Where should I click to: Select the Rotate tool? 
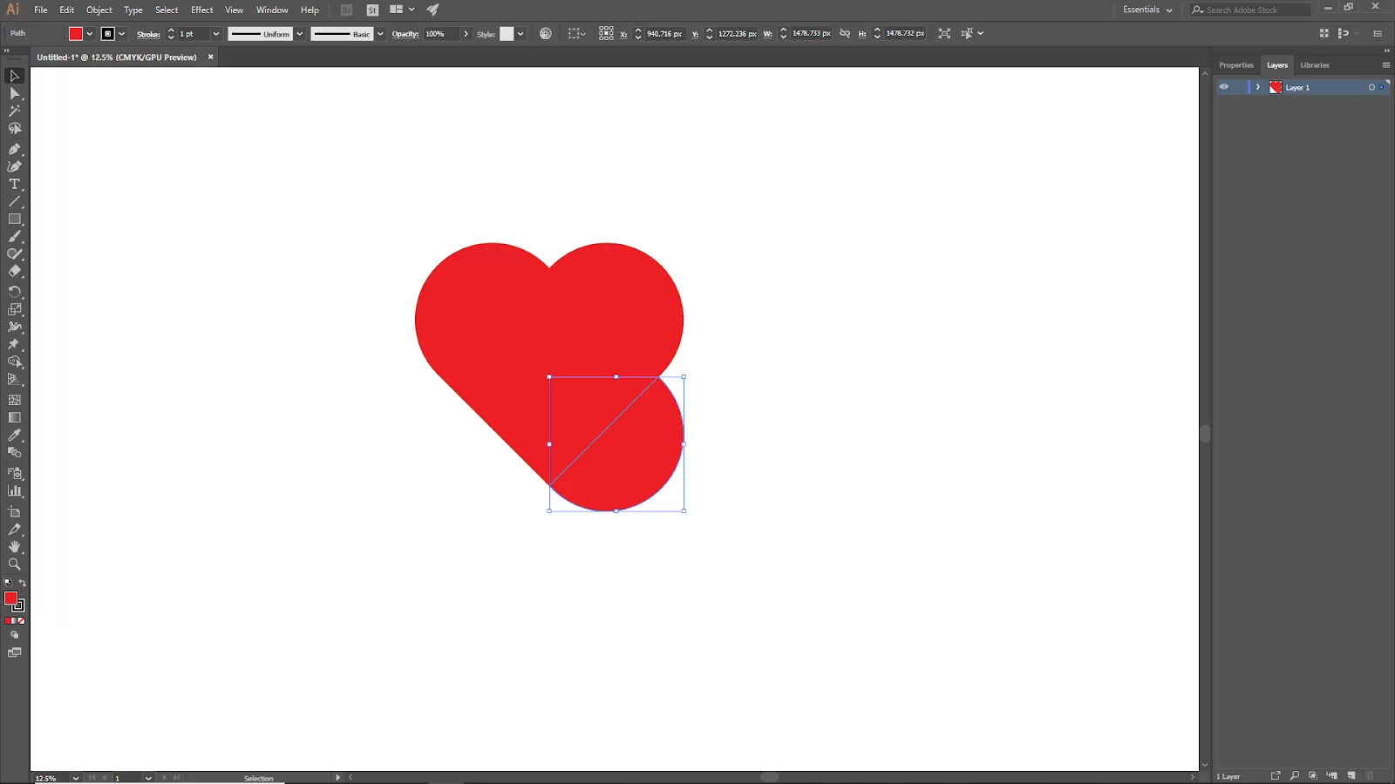pos(14,292)
